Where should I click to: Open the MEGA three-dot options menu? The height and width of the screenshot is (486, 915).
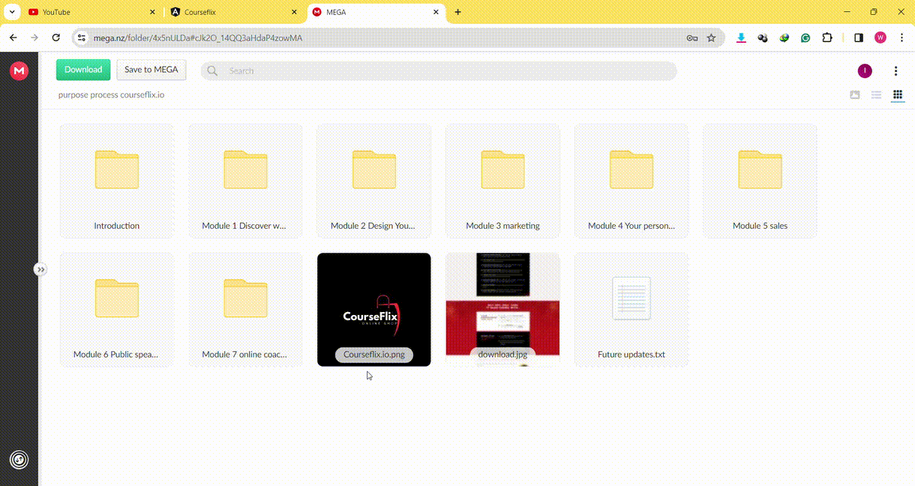[895, 71]
